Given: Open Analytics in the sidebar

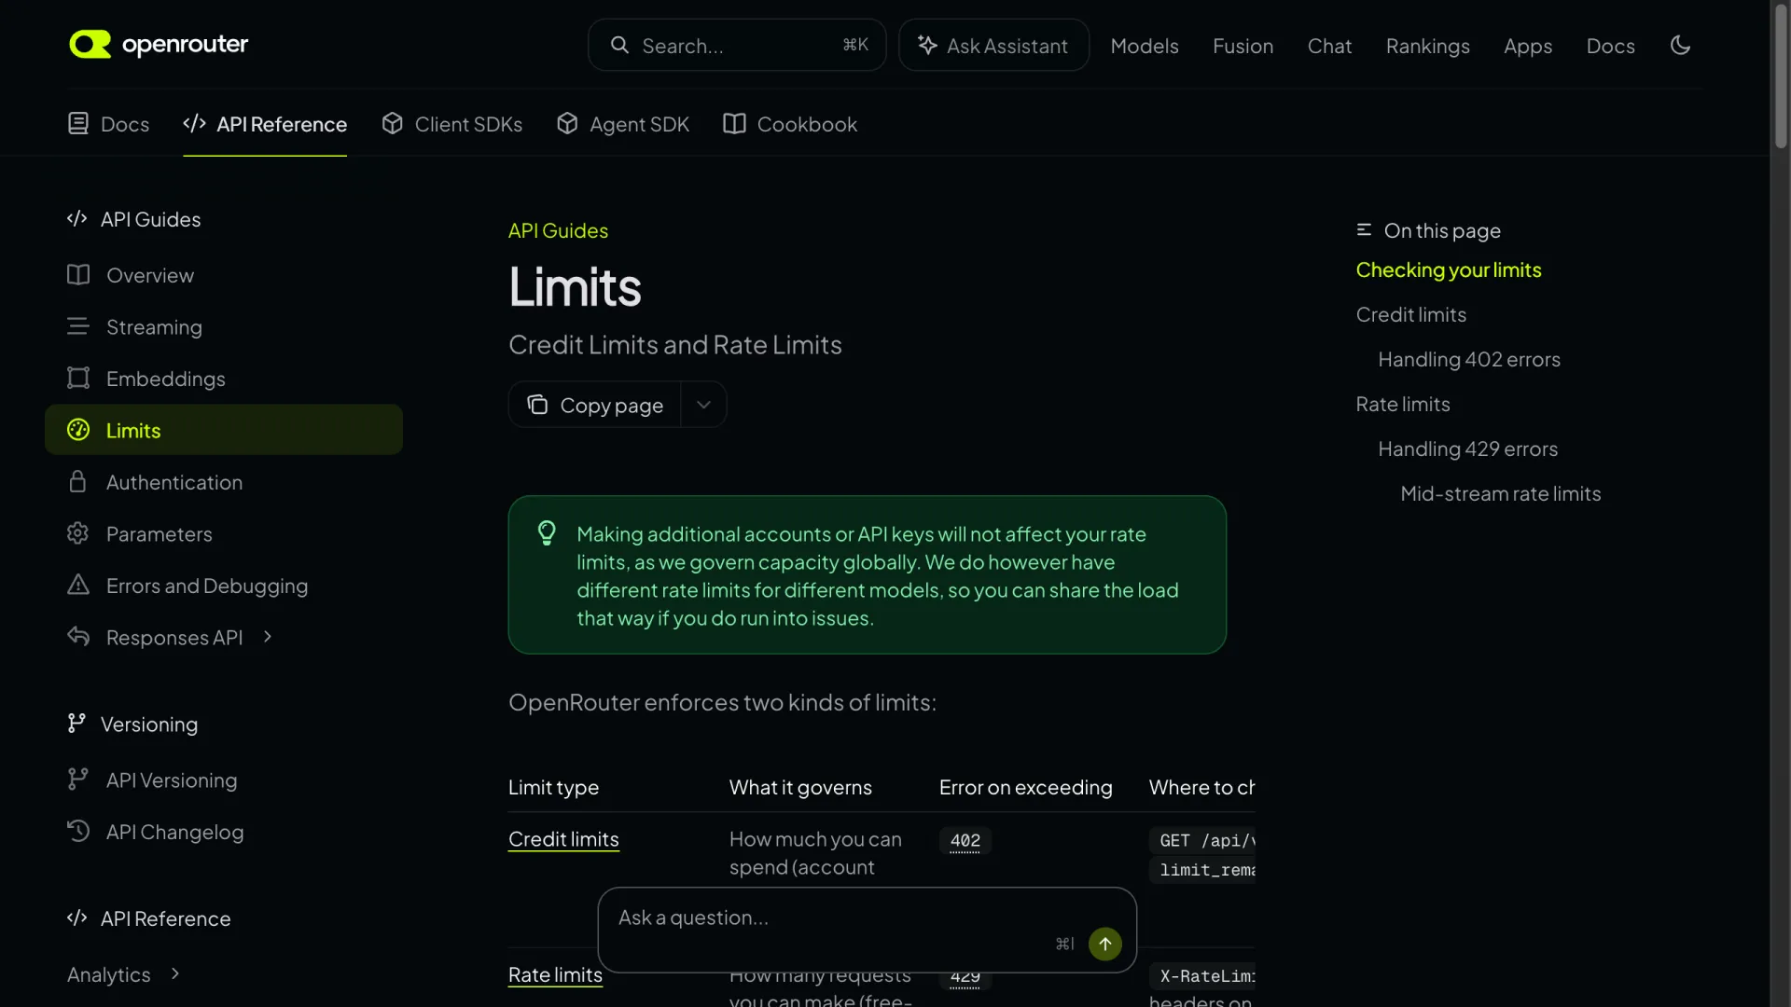Looking at the screenshot, I should pos(123,974).
